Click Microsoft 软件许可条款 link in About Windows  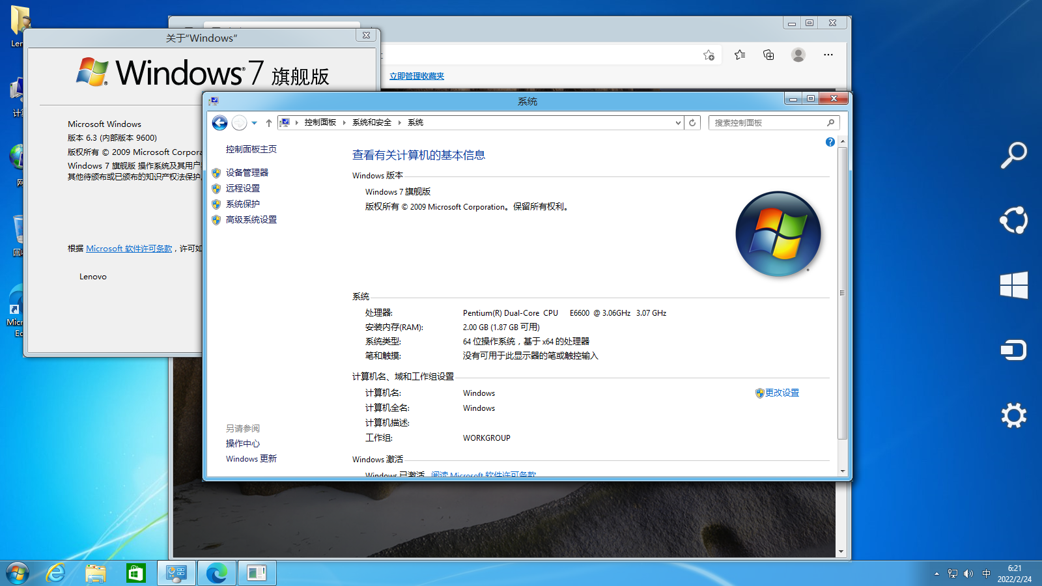tap(129, 249)
